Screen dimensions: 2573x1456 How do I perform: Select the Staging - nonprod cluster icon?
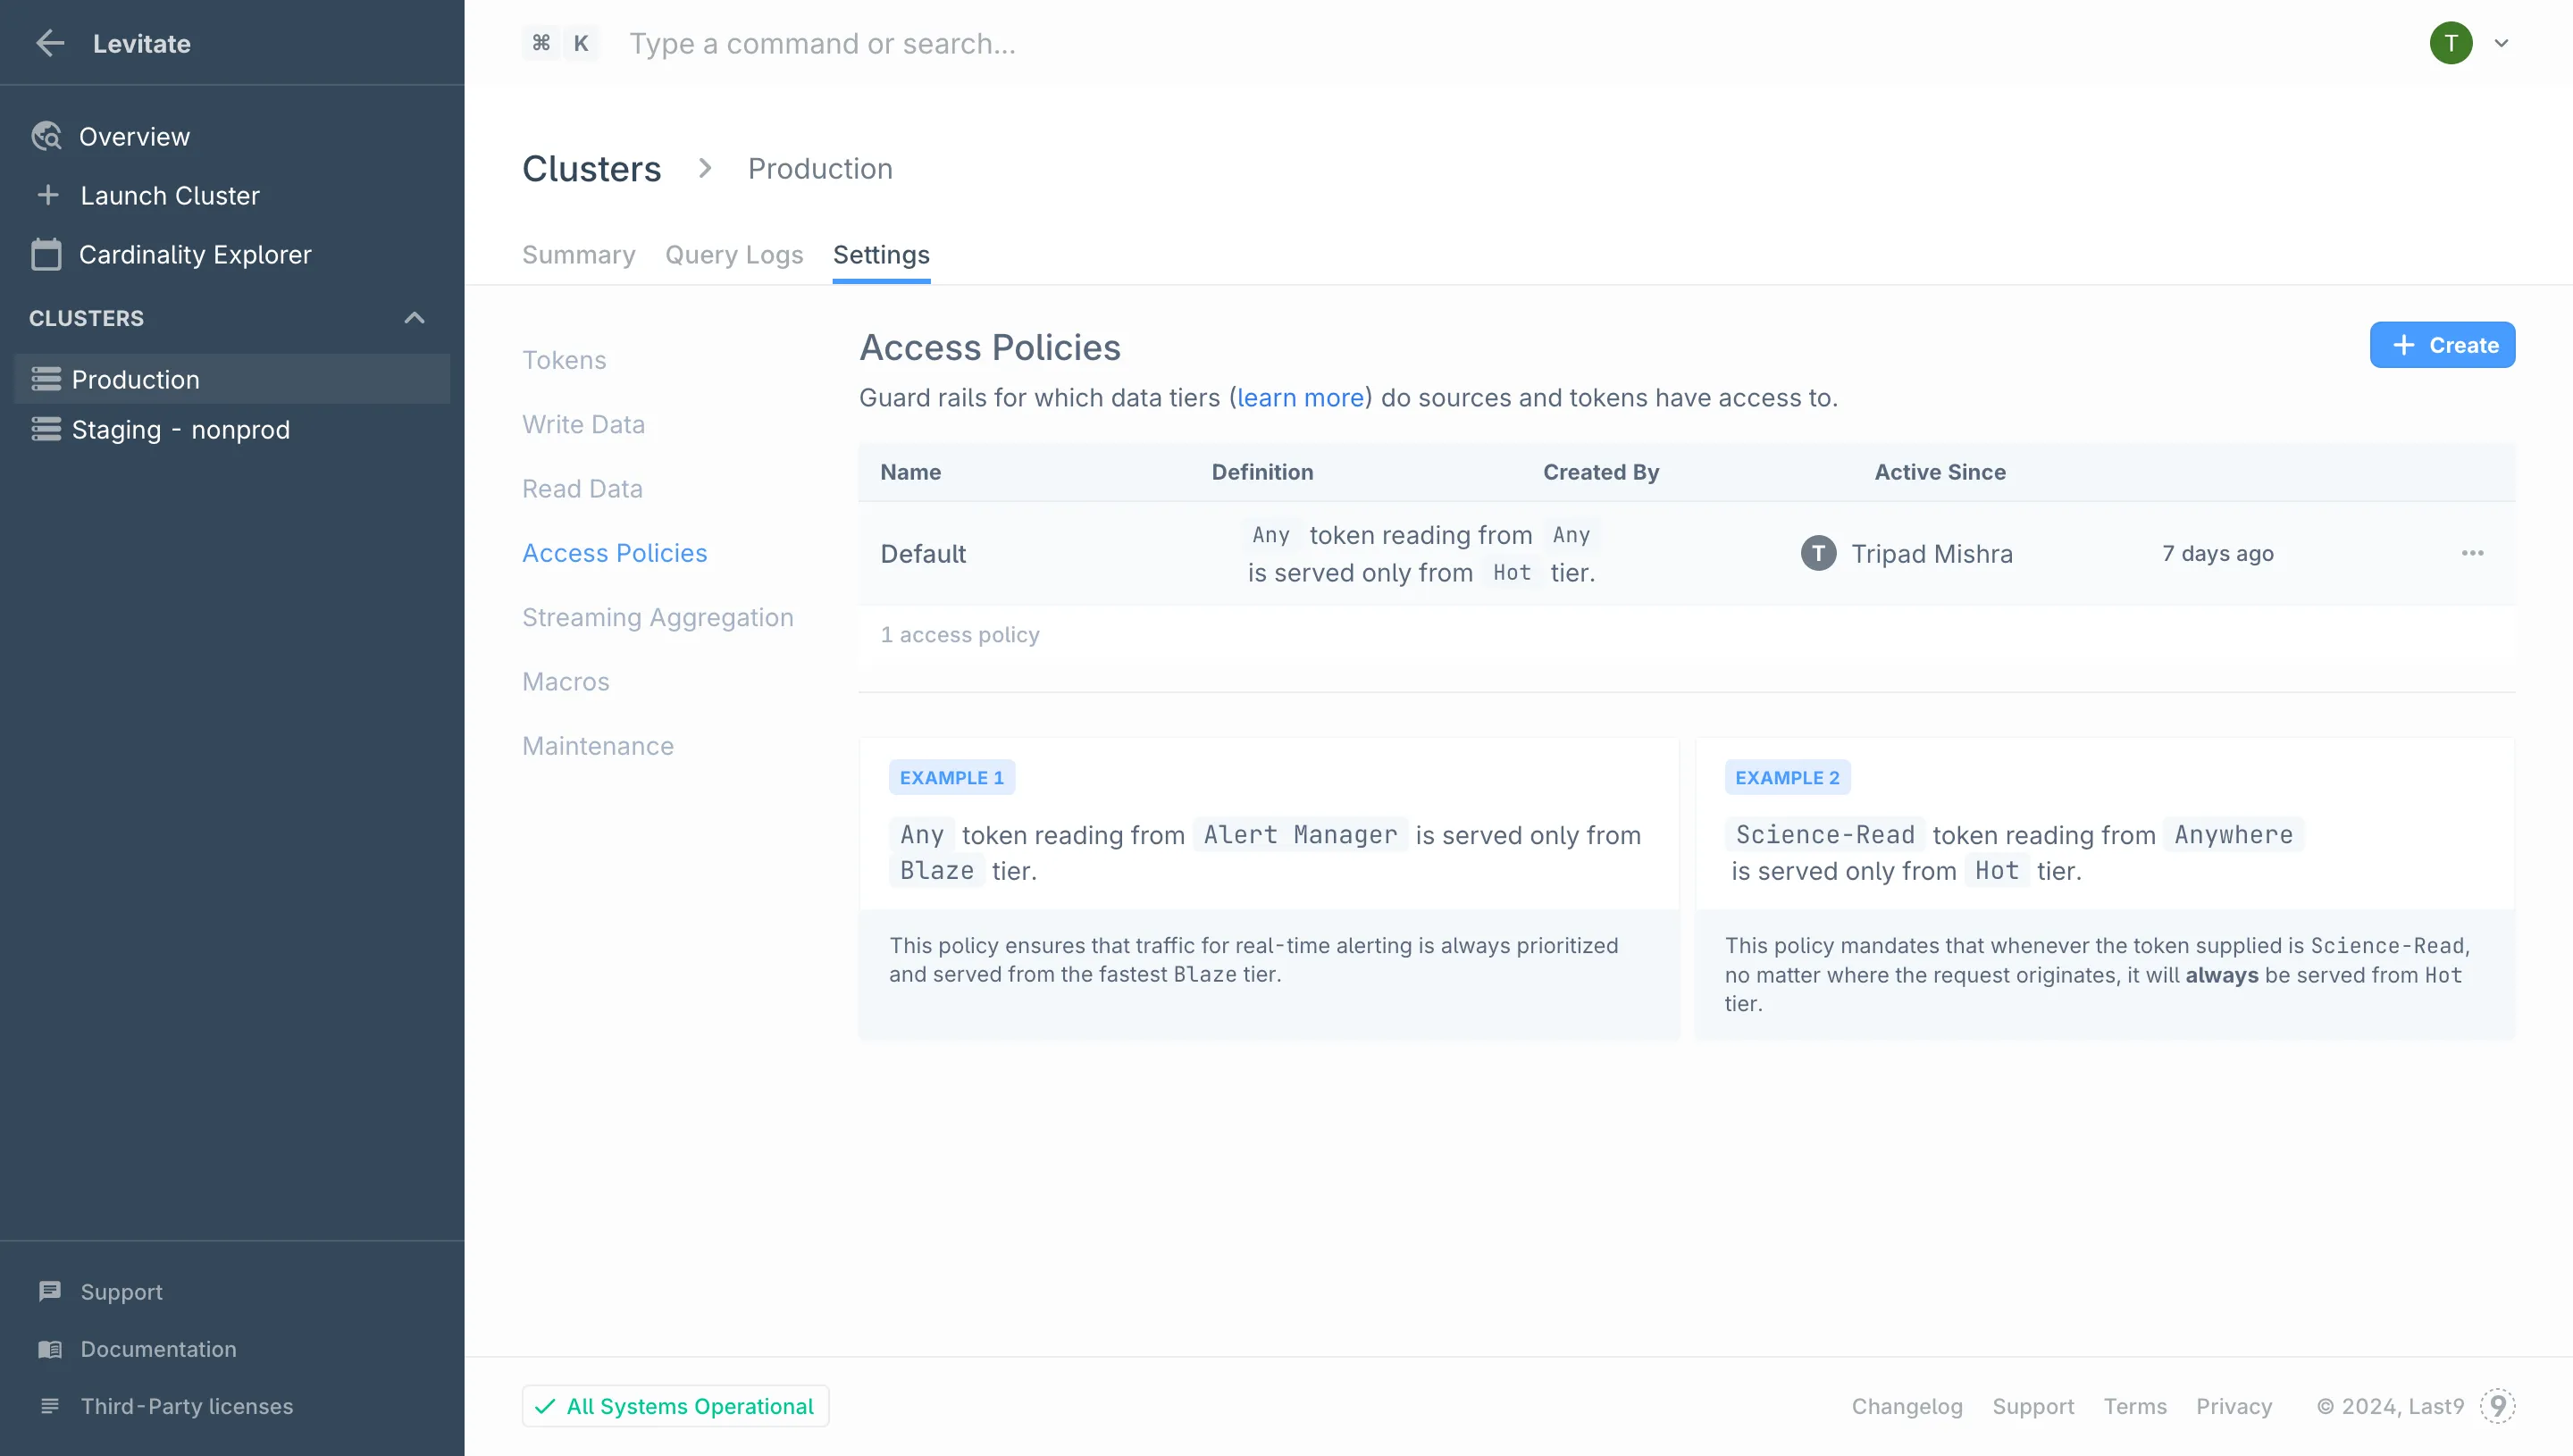tap(46, 429)
